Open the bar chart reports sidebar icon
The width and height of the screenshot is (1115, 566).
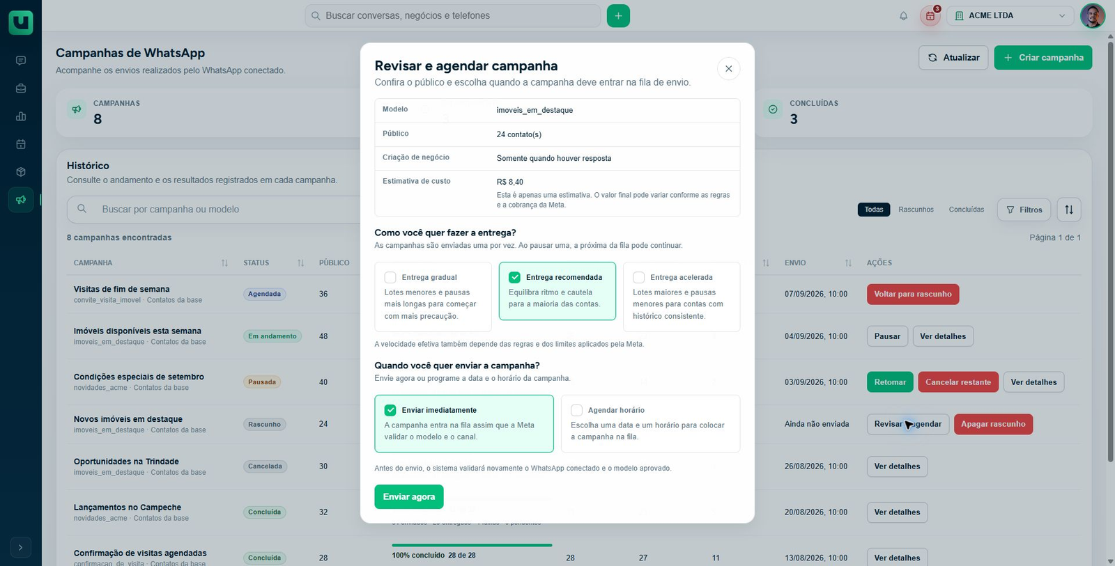click(x=21, y=116)
